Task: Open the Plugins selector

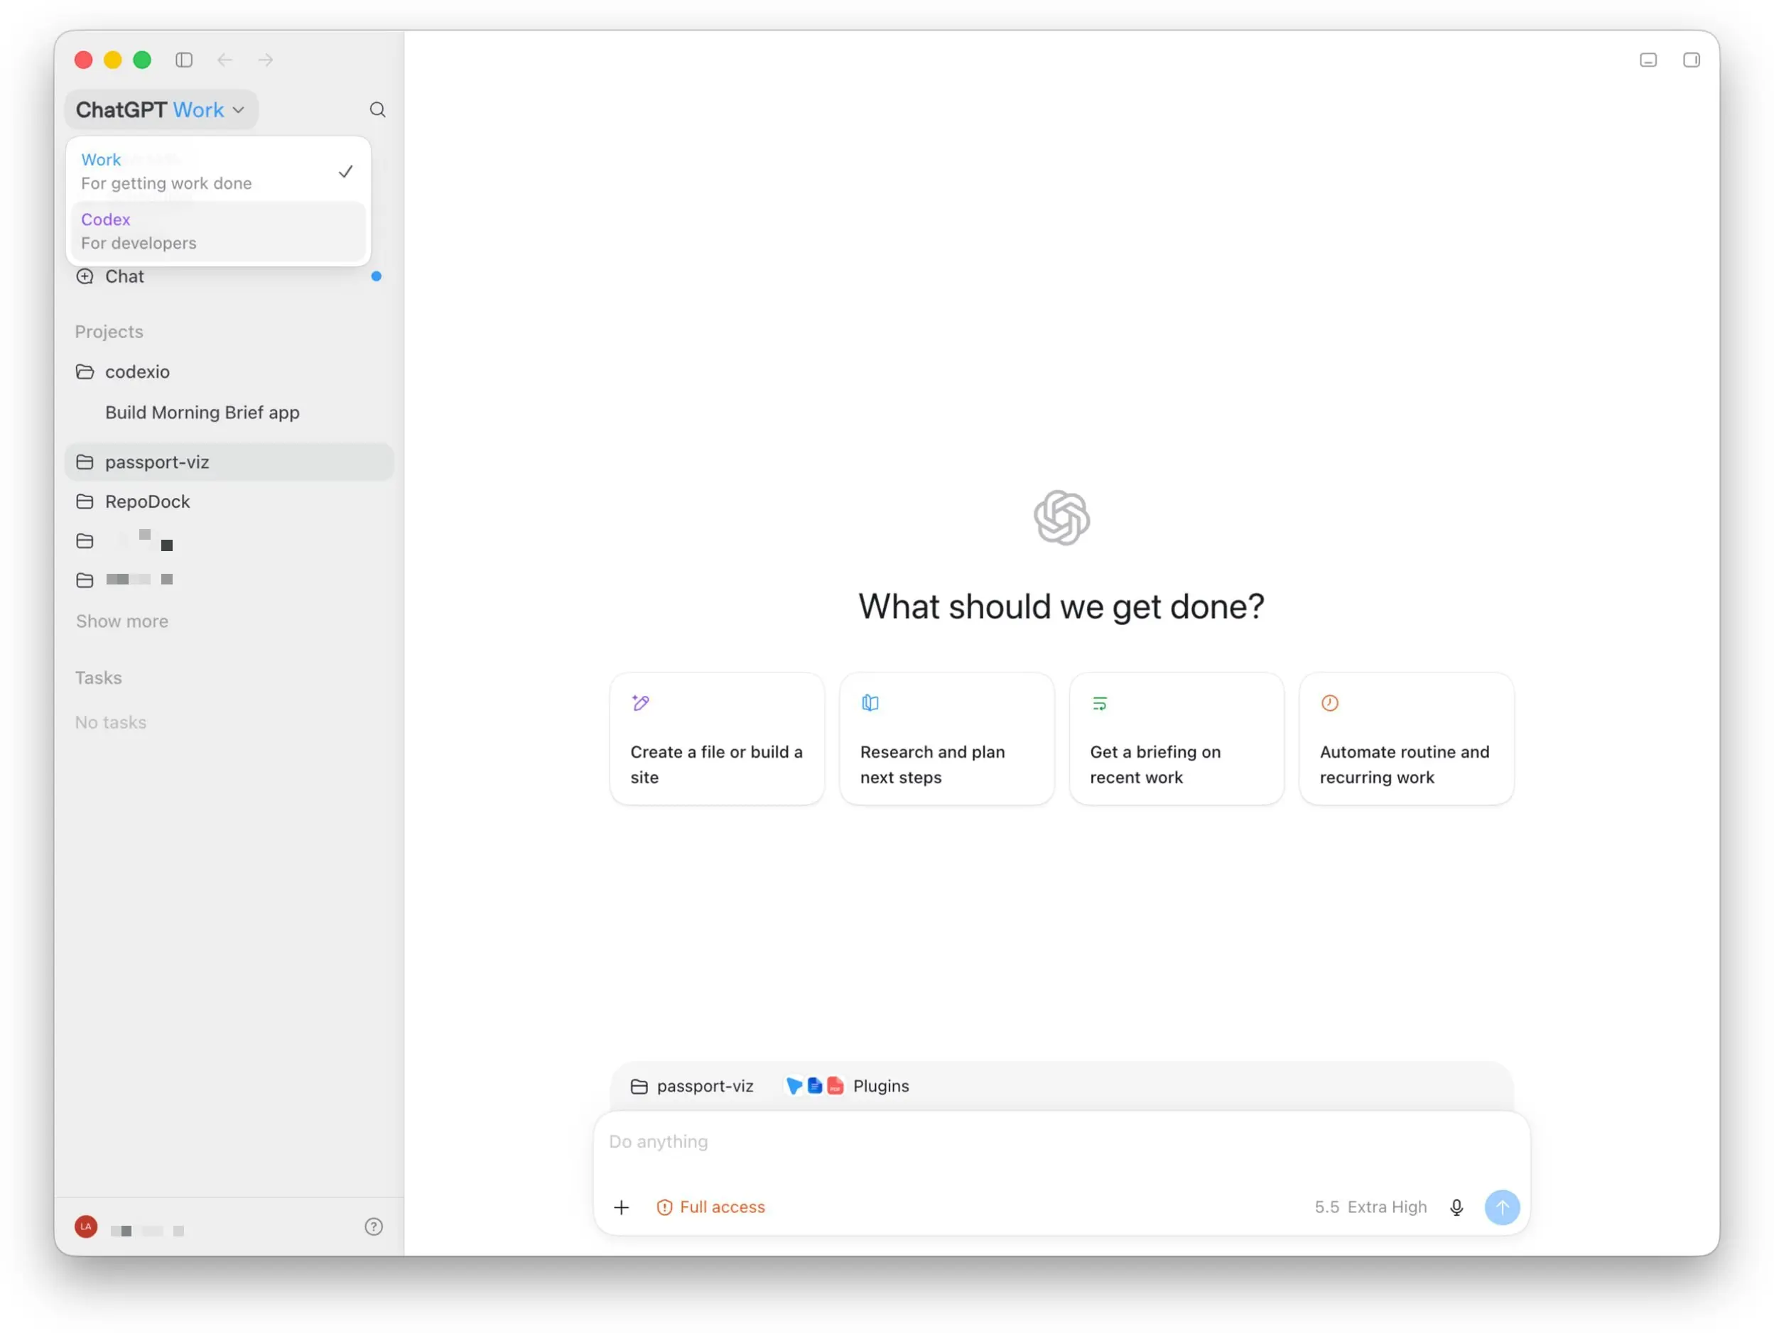Action: pos(847,1086)
